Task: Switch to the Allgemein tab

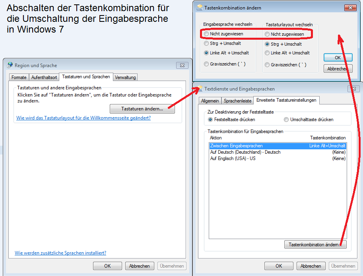Action: pyautogui.click(x=210, y=101)
